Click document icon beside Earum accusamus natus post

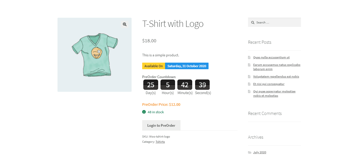[249, 65]
